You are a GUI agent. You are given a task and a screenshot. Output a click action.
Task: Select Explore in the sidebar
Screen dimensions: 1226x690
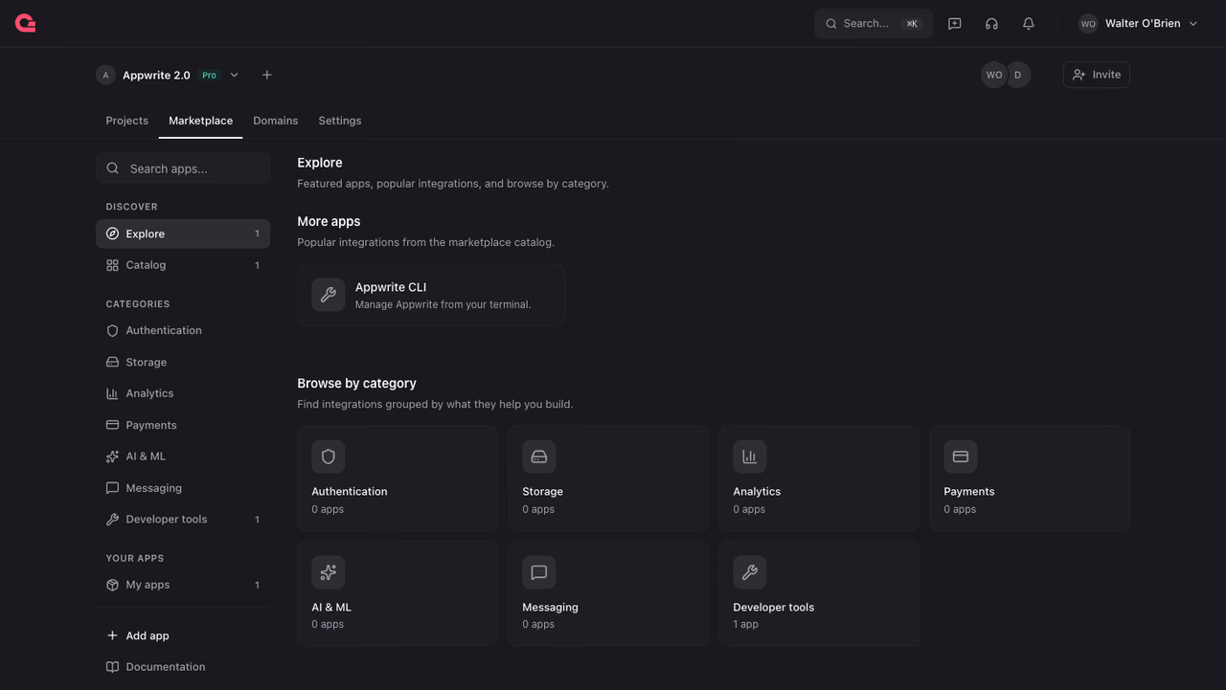183,234
